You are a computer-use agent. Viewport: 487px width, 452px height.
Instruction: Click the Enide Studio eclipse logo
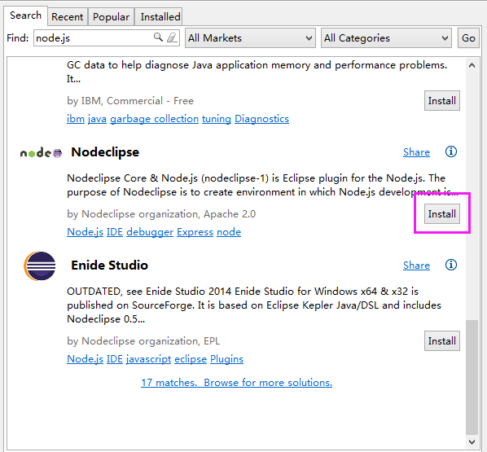click(40, 266)
